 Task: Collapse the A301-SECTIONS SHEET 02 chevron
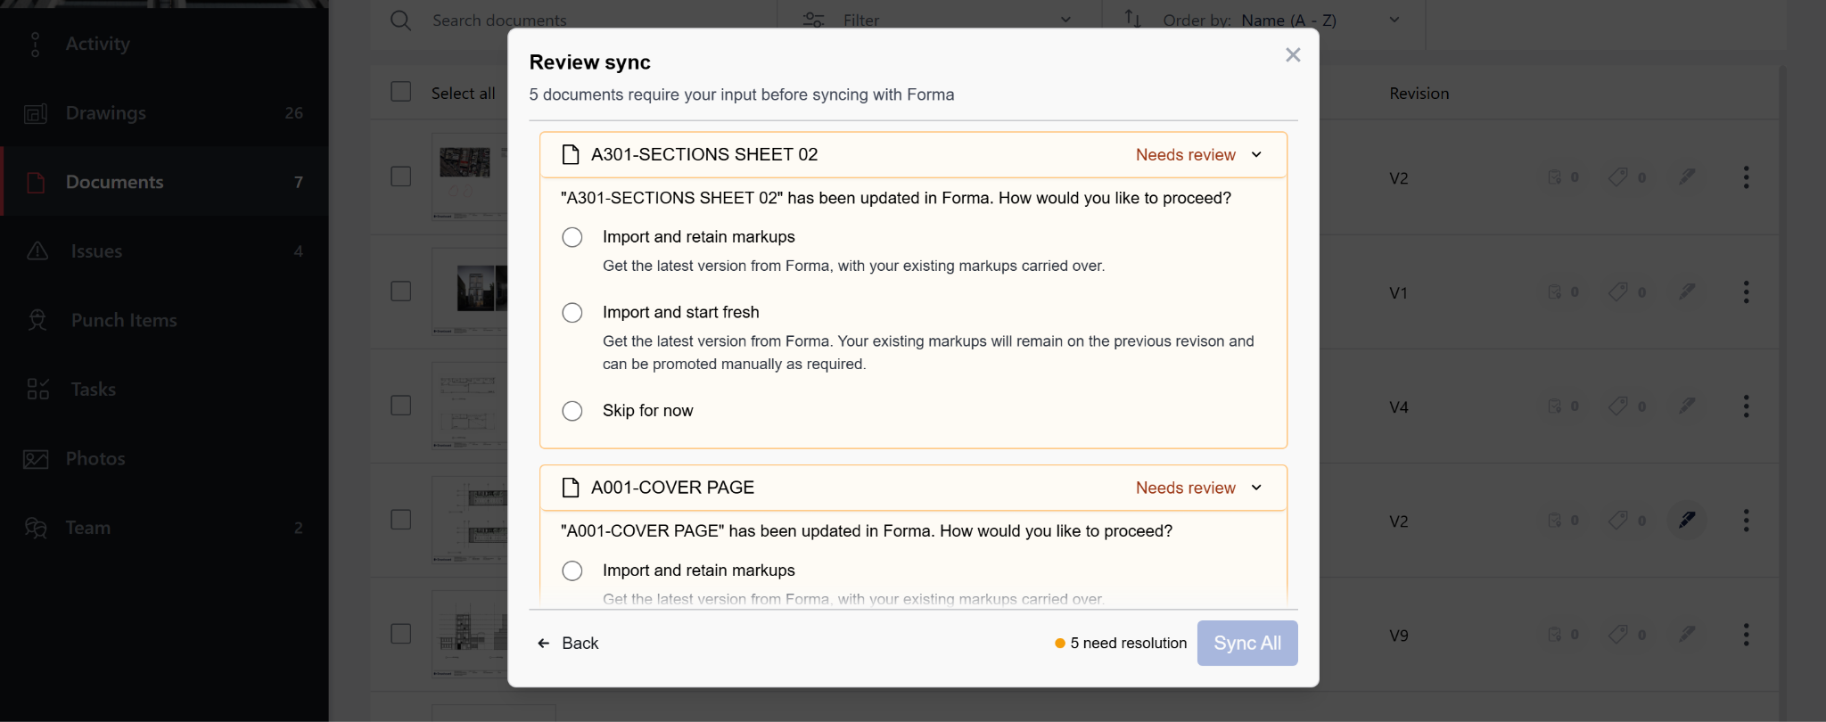tap(1256, 155)
